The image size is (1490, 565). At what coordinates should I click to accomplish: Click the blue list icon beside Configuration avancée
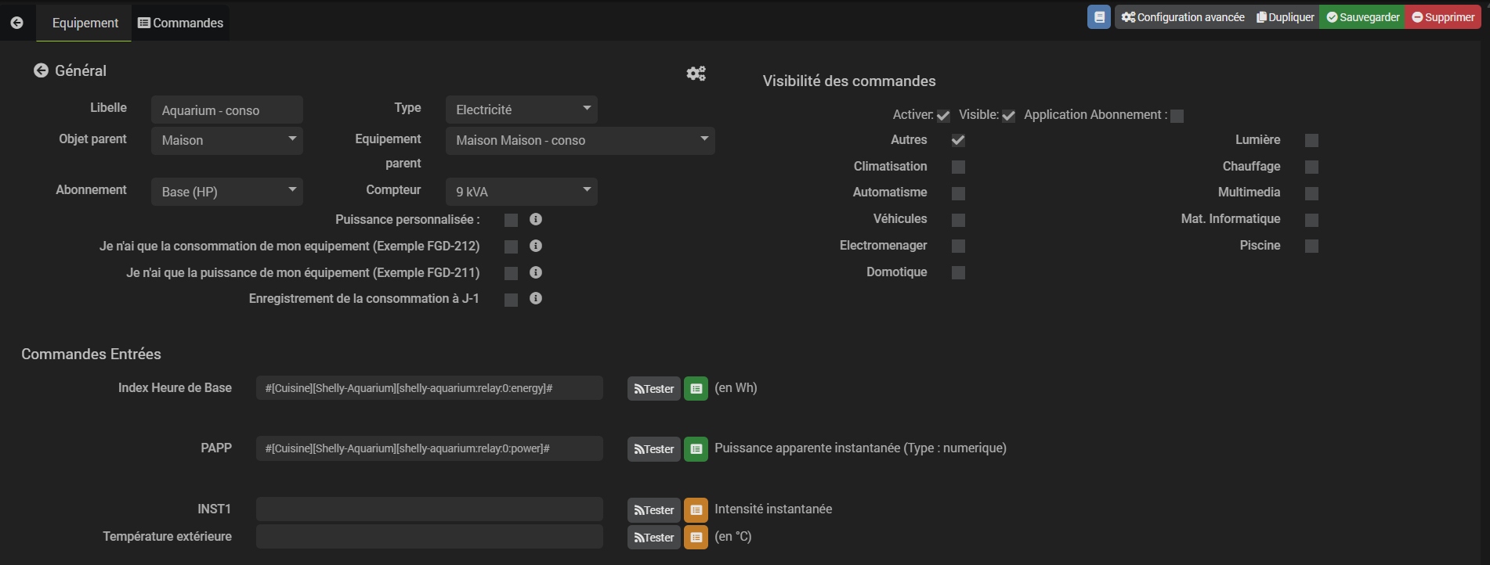tap(1099, 17)
